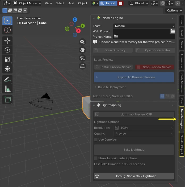Click the invert selection mode icon

pos(20,10)
